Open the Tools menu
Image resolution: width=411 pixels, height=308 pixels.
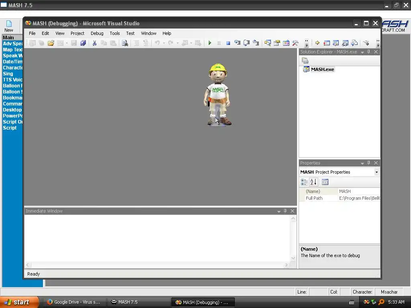[114, 33]
